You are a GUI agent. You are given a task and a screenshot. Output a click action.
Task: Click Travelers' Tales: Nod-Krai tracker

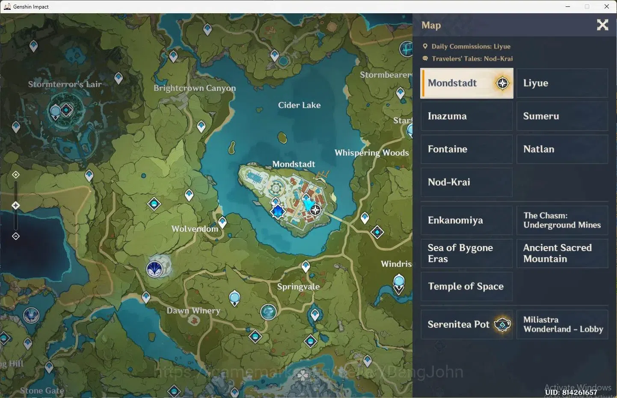pos(467,59)
